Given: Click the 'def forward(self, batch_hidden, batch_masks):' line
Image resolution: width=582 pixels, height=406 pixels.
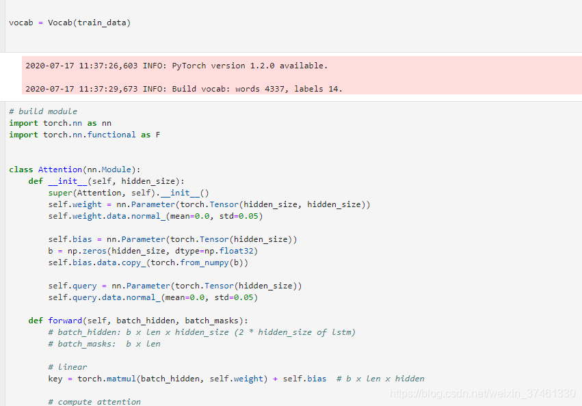Looking at the screenshot, I should pos(138,321).
